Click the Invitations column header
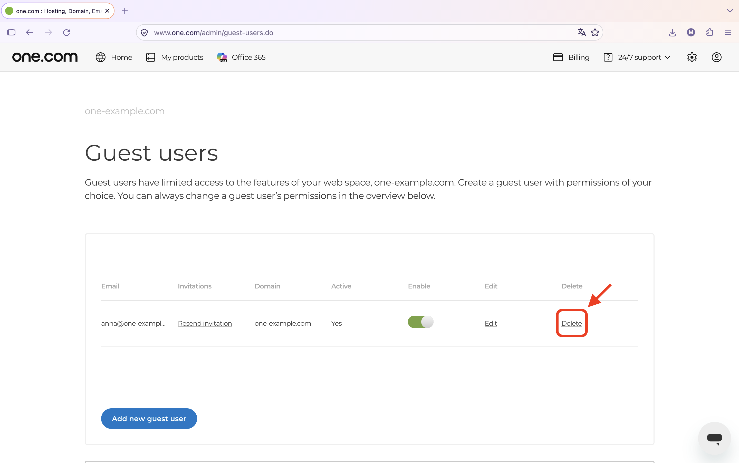Screen dimensions: 739x463 pos(195,286)
